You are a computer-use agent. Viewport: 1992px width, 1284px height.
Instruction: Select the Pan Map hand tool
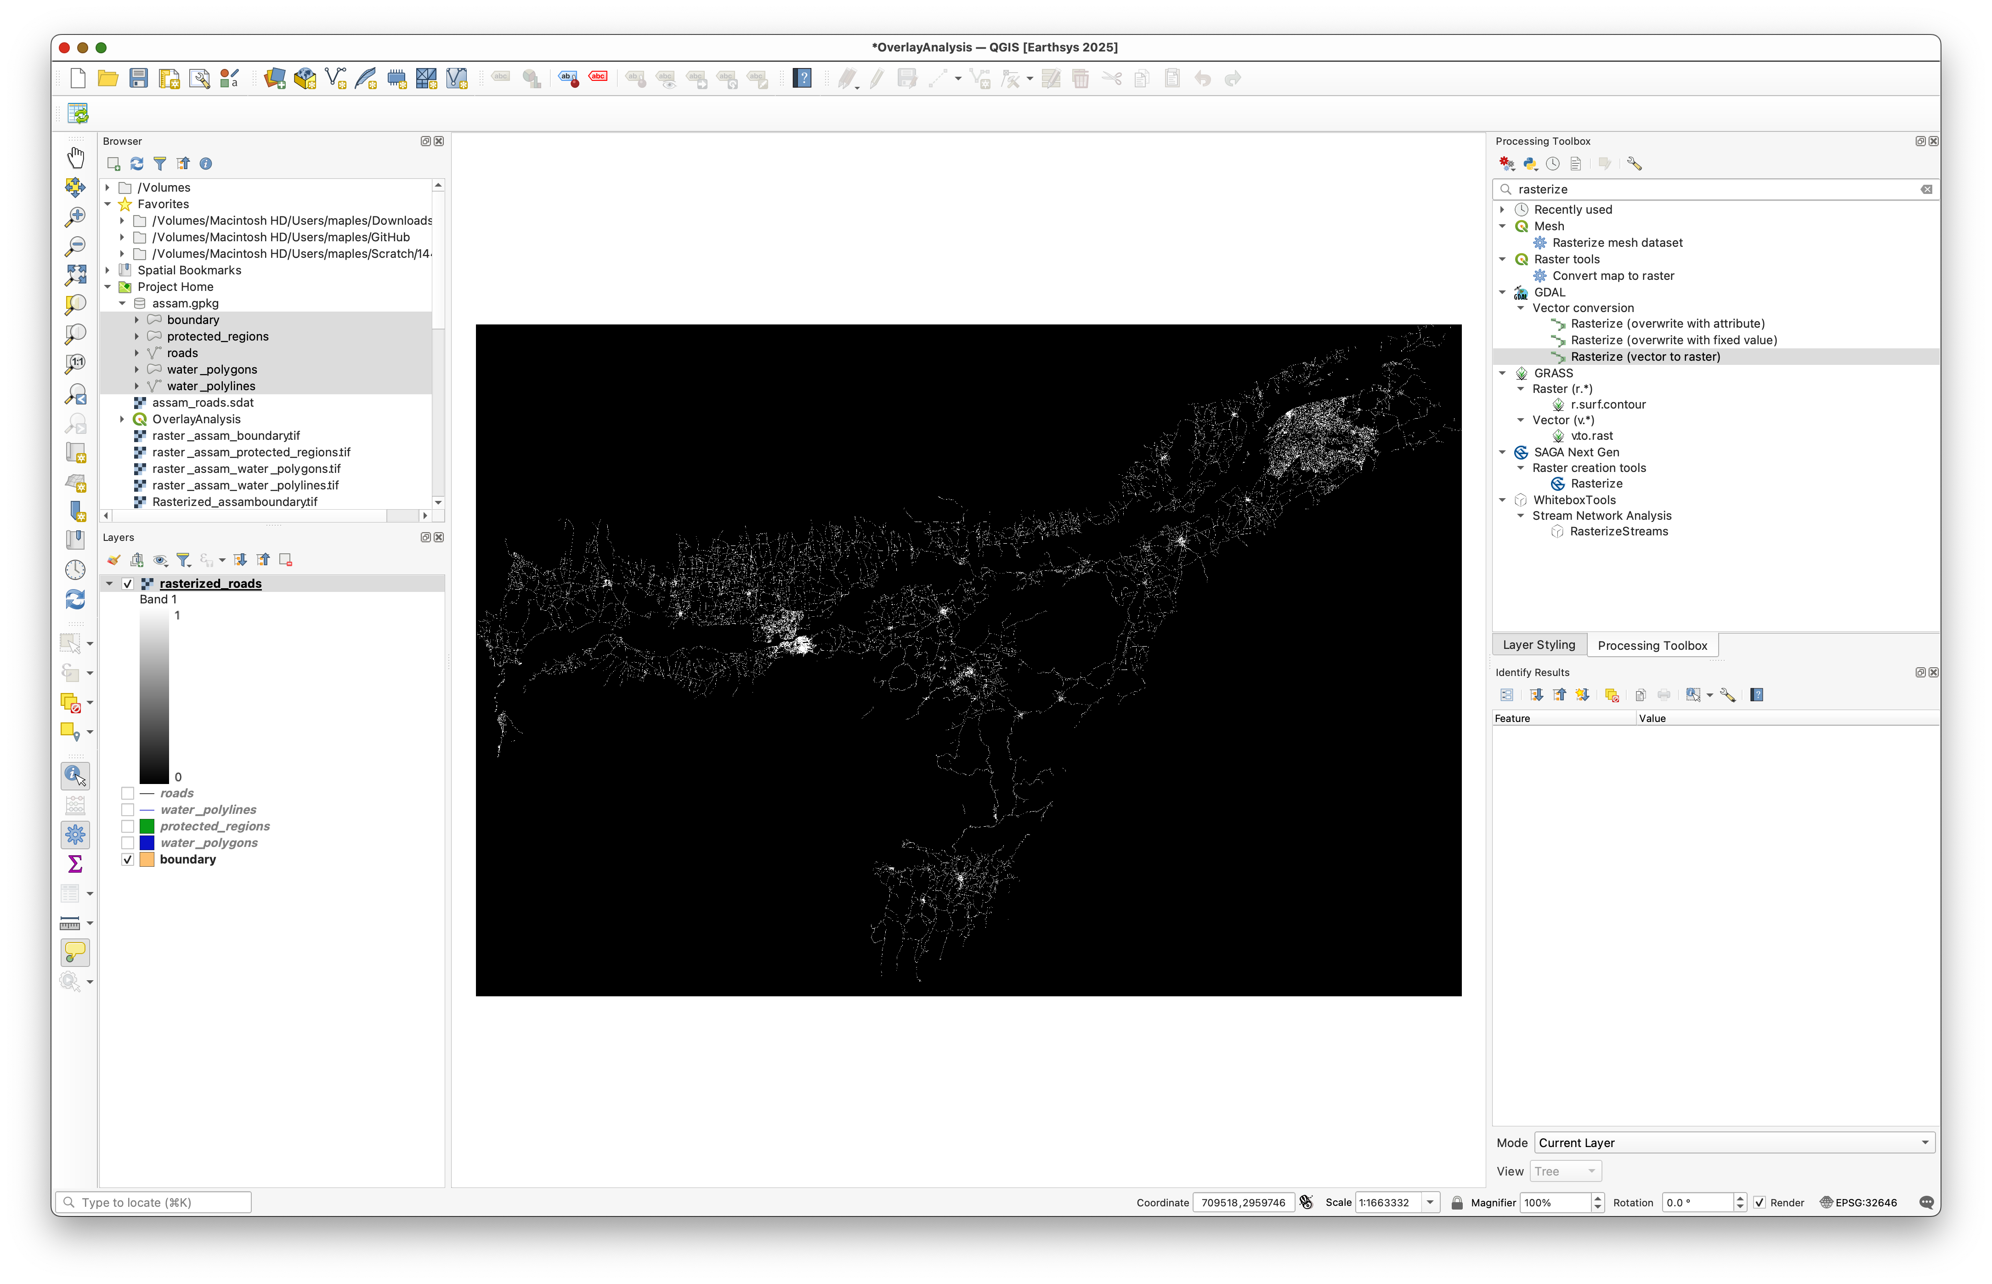[76, 157]
